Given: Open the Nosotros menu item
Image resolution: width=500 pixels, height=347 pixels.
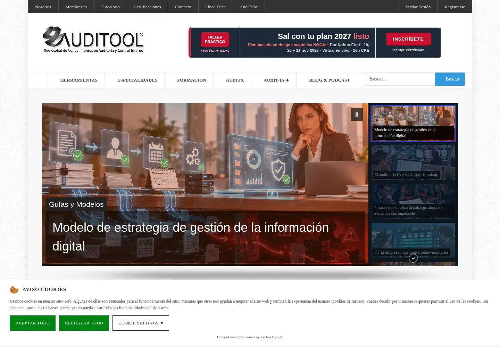Looking at the screenshot, I should pos(43,7).
